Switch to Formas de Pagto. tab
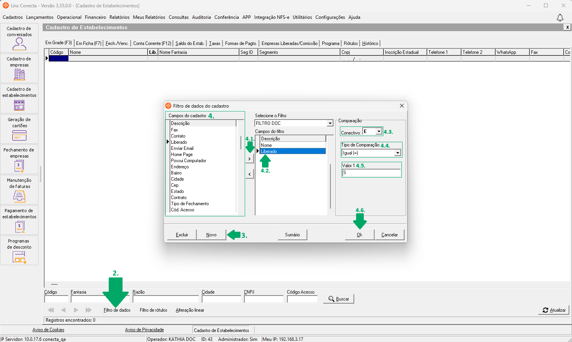This screenshot has width=572, height=342. [241, 43]
